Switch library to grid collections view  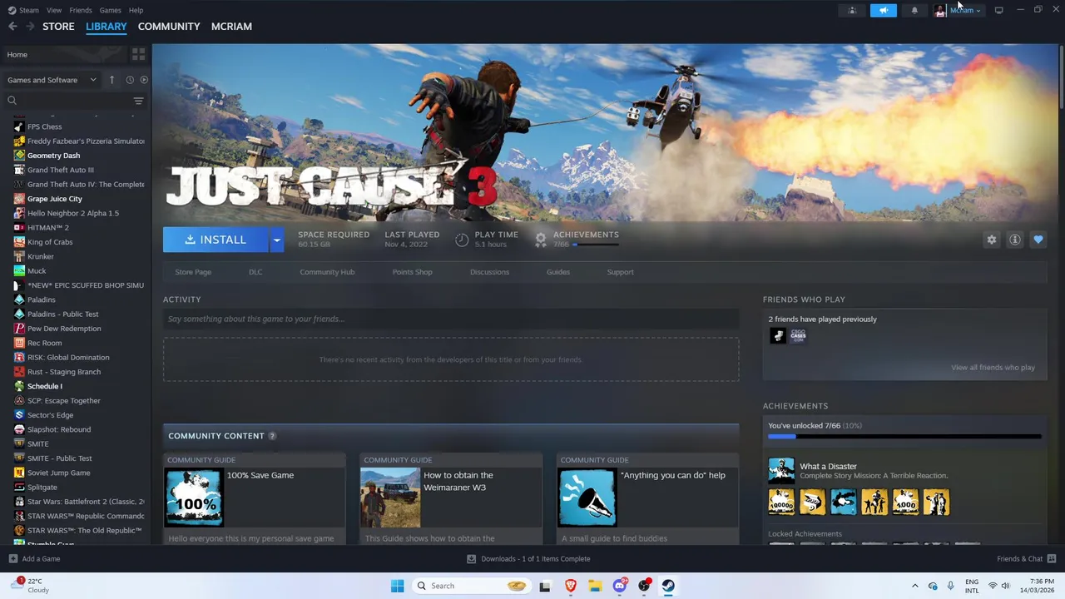(138, 54)
